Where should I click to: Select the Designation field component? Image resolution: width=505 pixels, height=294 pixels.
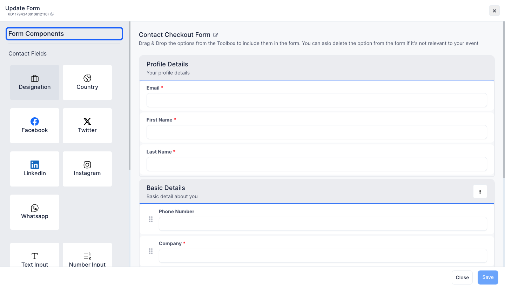pos(35,83)
